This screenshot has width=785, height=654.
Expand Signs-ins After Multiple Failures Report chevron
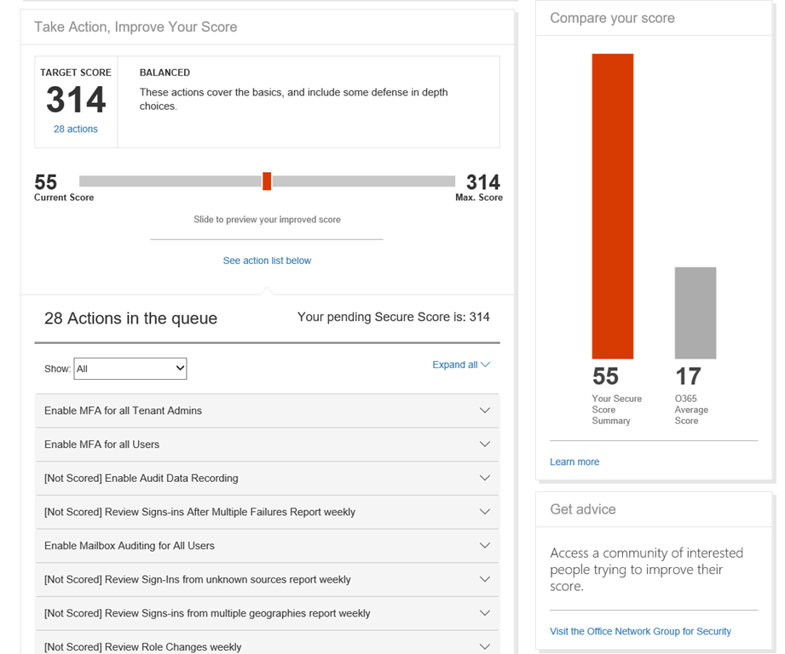[x=484, y=512]
